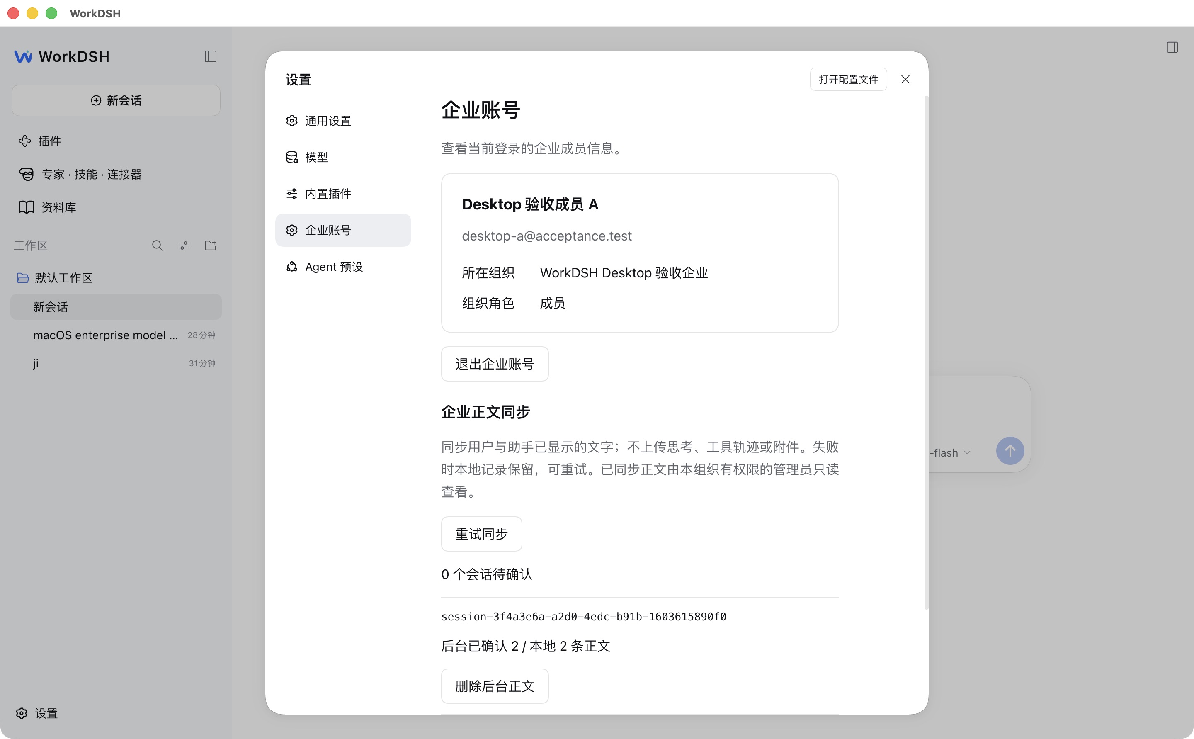Click 重试同步 button
Screen dimensions: 1194x739
point(481,534)
